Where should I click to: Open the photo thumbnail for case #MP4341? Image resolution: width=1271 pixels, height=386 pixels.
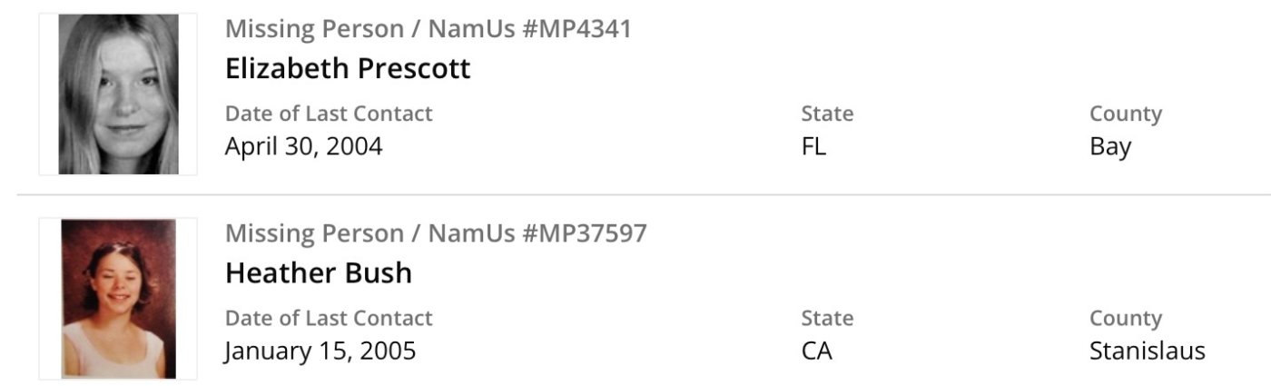(x=118, y=94)
